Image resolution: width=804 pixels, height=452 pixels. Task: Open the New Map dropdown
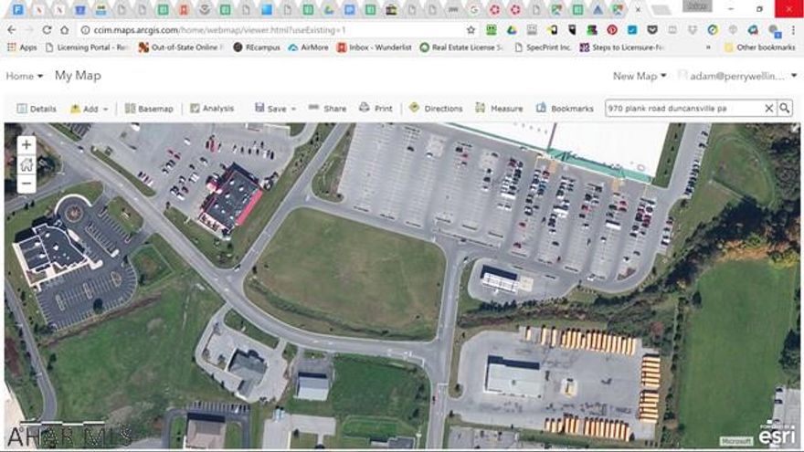[640, 76]
